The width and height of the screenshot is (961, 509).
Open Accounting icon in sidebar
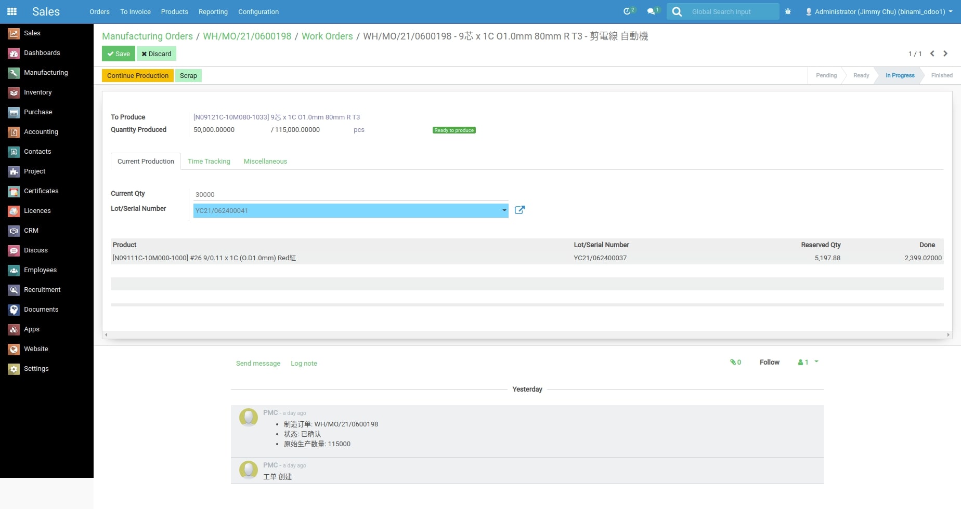(x=14, y=132)
